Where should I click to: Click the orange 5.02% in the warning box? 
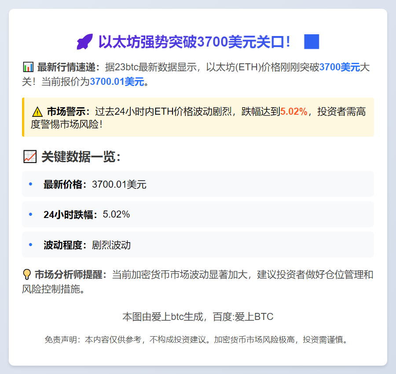tap(294, 112)
